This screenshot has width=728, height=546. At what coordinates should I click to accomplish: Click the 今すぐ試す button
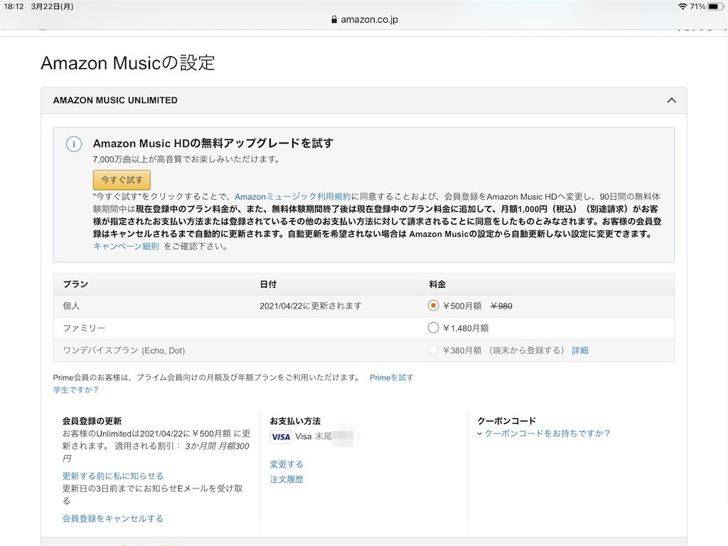[x=122, y=180]
